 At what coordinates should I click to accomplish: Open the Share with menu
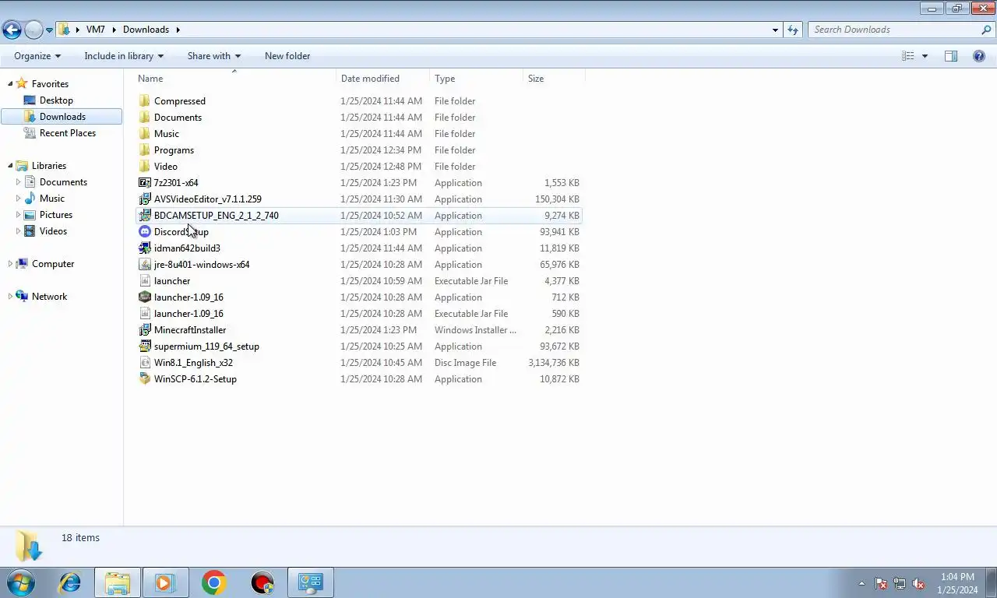pos(214,56)
